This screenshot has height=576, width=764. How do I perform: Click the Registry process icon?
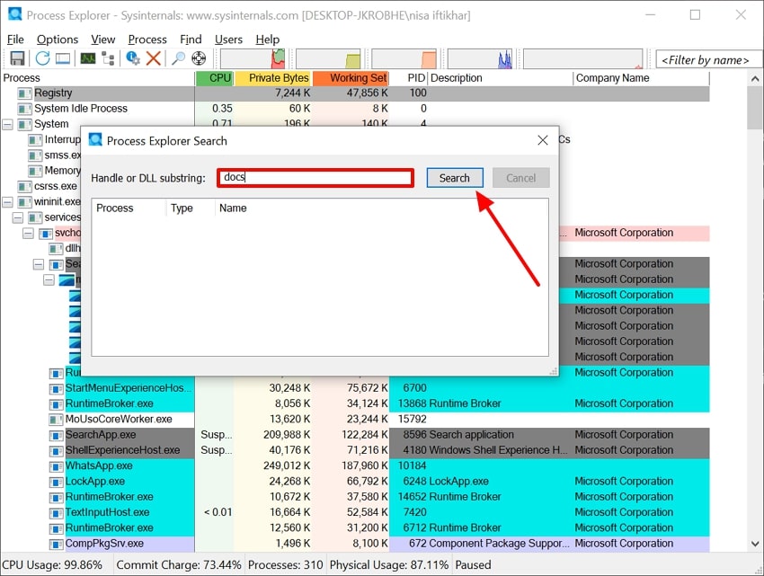(x=24, y=93)
